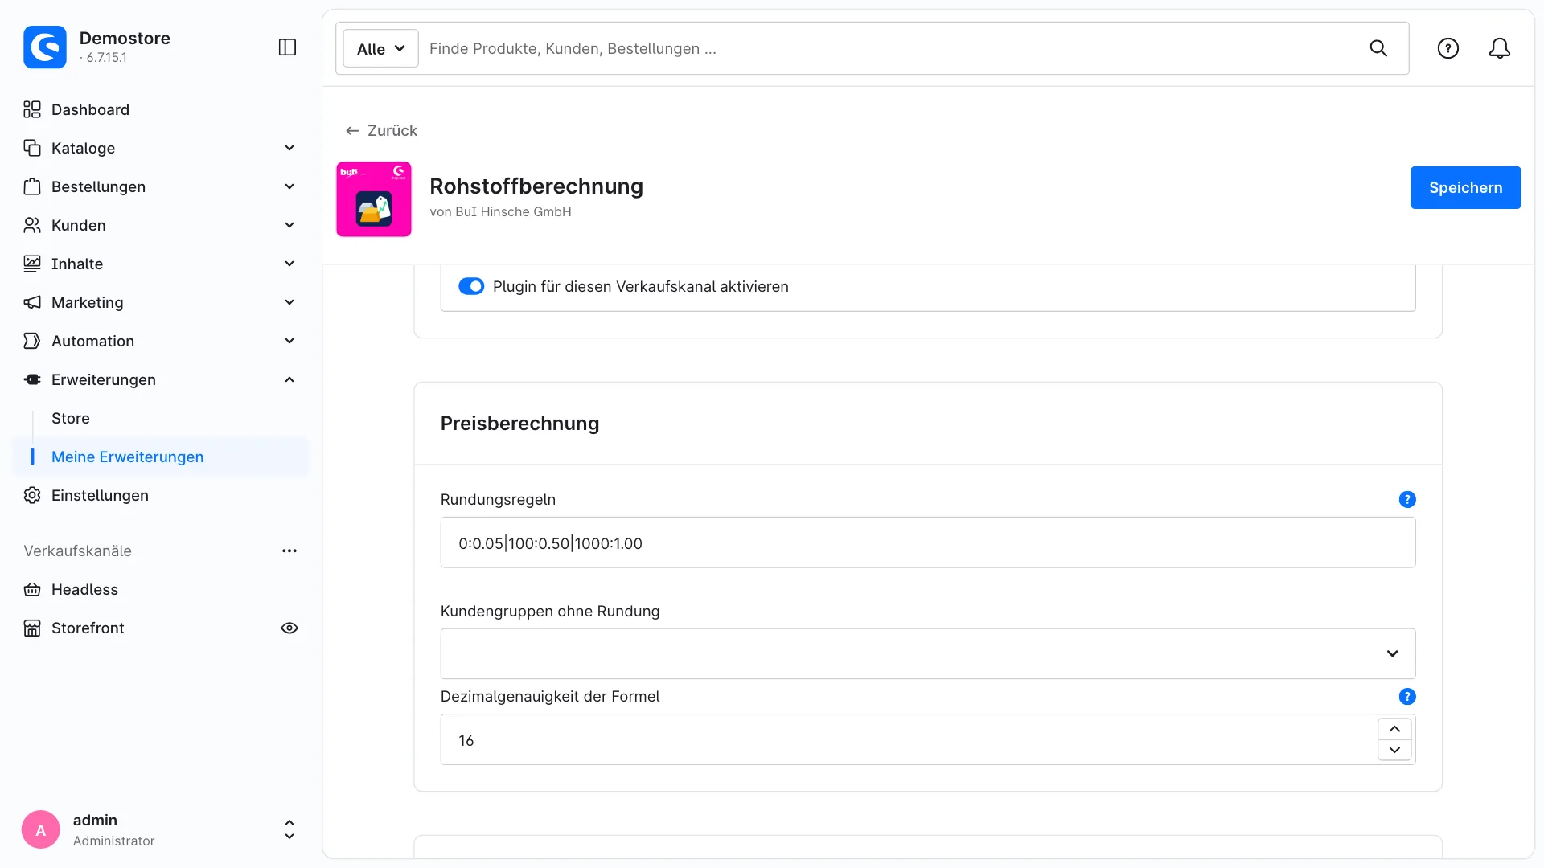
Task: Open the admin user menu chevron
Action: click(x=289, y=830)
